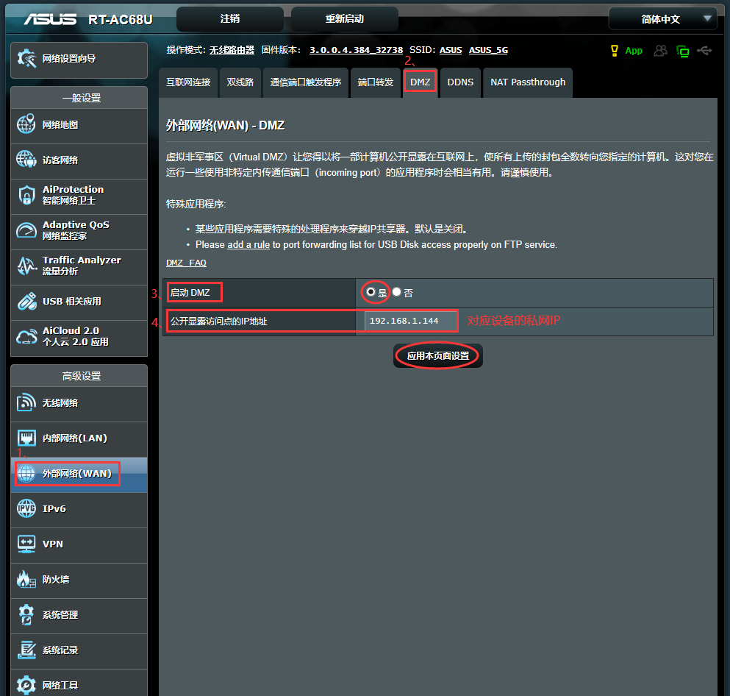Open the Firewall (防火墙) settings
The height and width of the screenshot is (696, 730).
59,580
